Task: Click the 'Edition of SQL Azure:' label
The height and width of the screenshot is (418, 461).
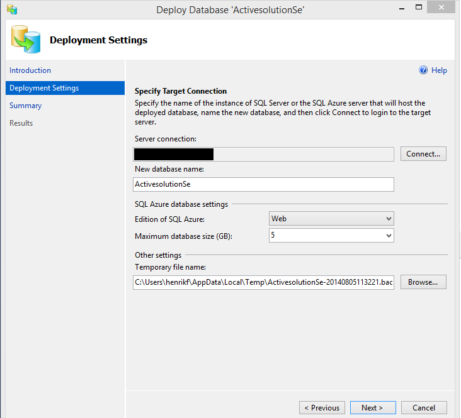Action: click(x=169, y=219)
